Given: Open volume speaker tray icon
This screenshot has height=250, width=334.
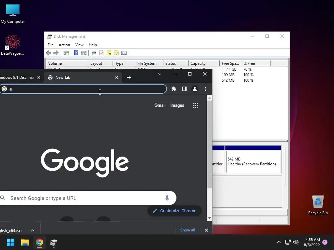Looking at the screenshot, I should point(296,242).
